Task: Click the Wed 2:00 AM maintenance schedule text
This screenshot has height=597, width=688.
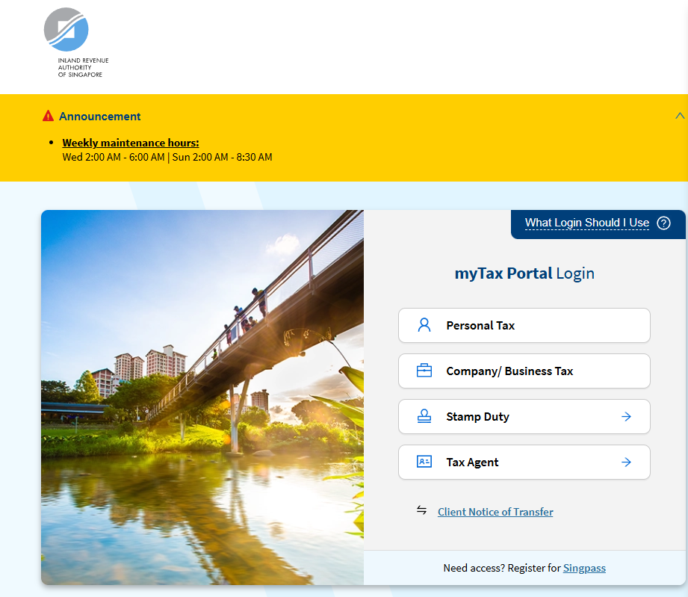Action: [x=167, y=157]
